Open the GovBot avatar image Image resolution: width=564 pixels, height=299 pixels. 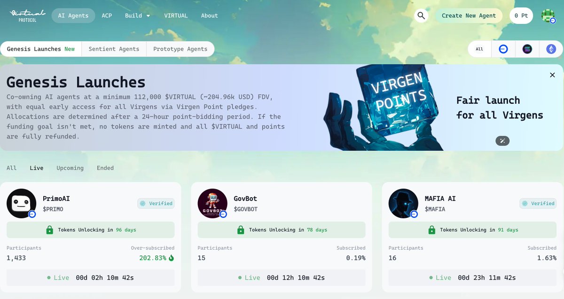point(212,203)
